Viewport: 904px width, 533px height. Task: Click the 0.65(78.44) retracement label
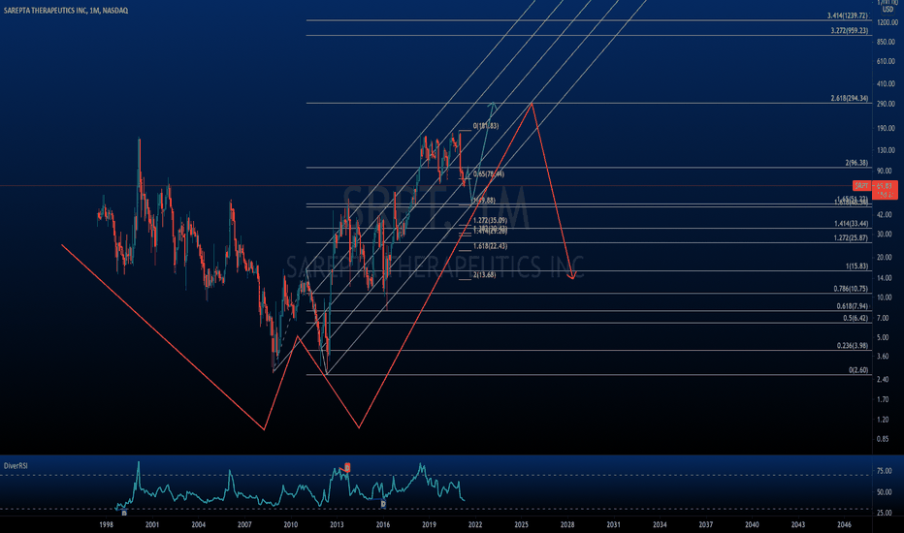pyautogui.click(x=489, y=174)
